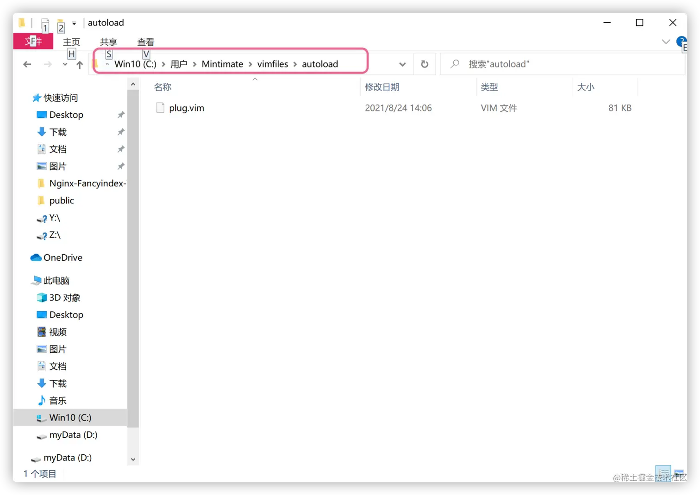Open 音乐 folder under 此电脑
This screenshot has height=495, width=700.
tap(58, 400)
